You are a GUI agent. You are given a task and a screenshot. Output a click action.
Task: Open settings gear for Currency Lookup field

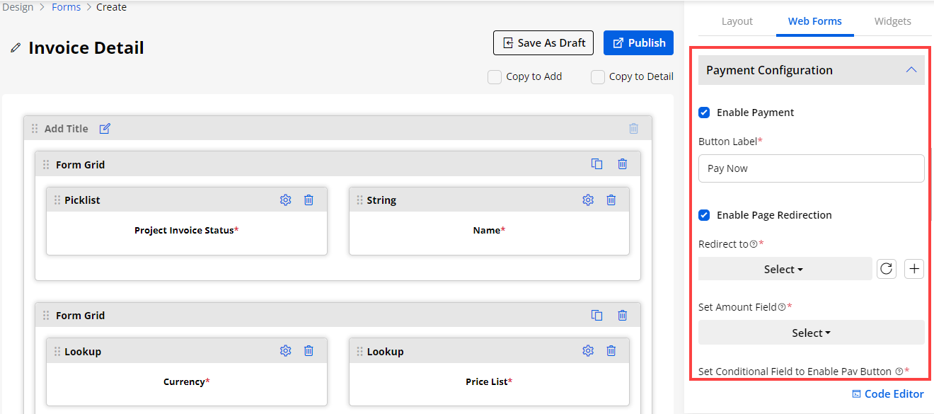coord(286,351)
